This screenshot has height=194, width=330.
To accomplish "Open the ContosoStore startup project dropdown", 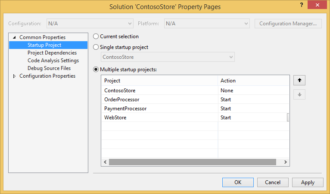I will click(168, 57).
